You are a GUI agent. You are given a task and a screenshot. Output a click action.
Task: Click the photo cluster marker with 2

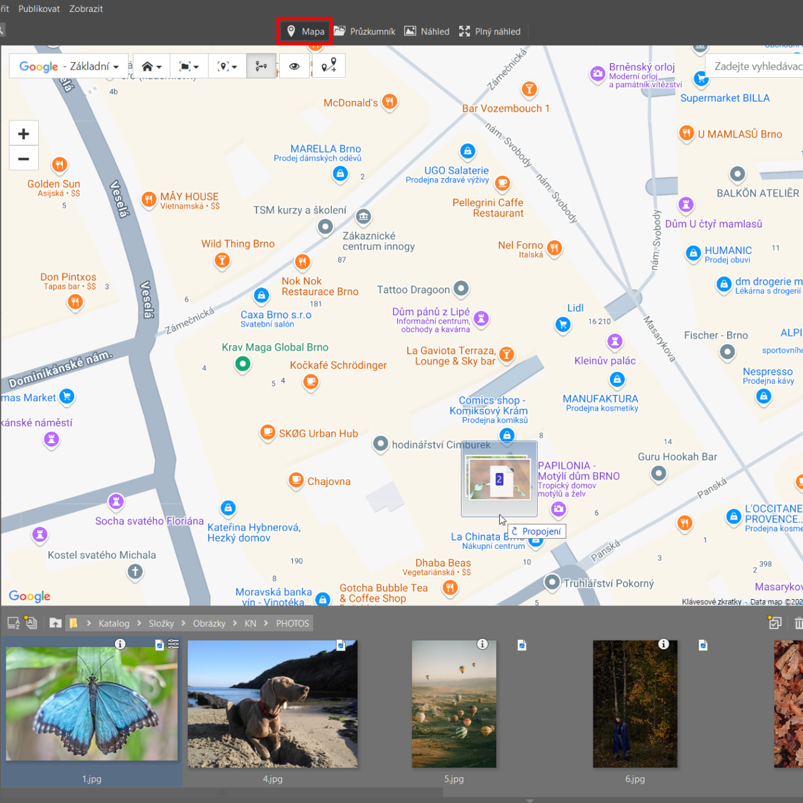pyautogui.click(x=499, y=479)
